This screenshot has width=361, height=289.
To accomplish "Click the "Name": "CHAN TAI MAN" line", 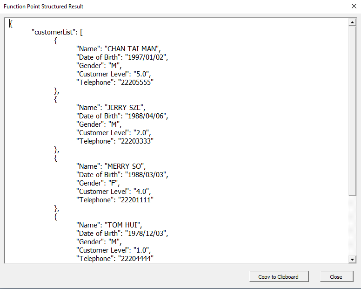I will click(x=118, y=49).
